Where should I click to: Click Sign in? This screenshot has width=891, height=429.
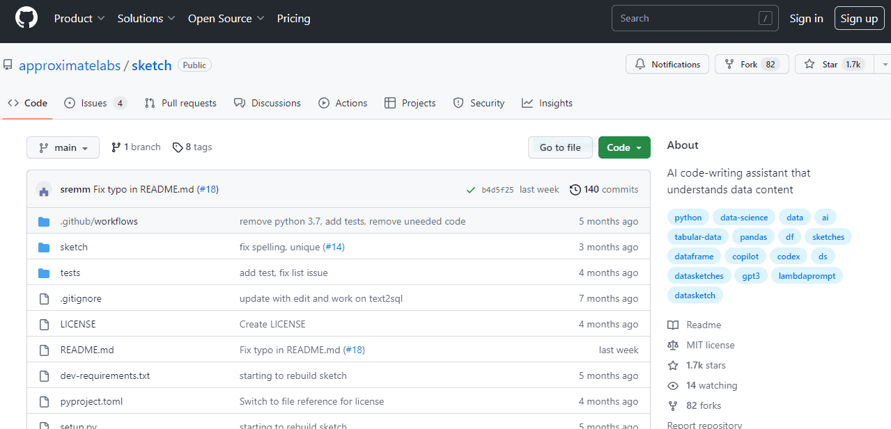(x=806, y=19)
